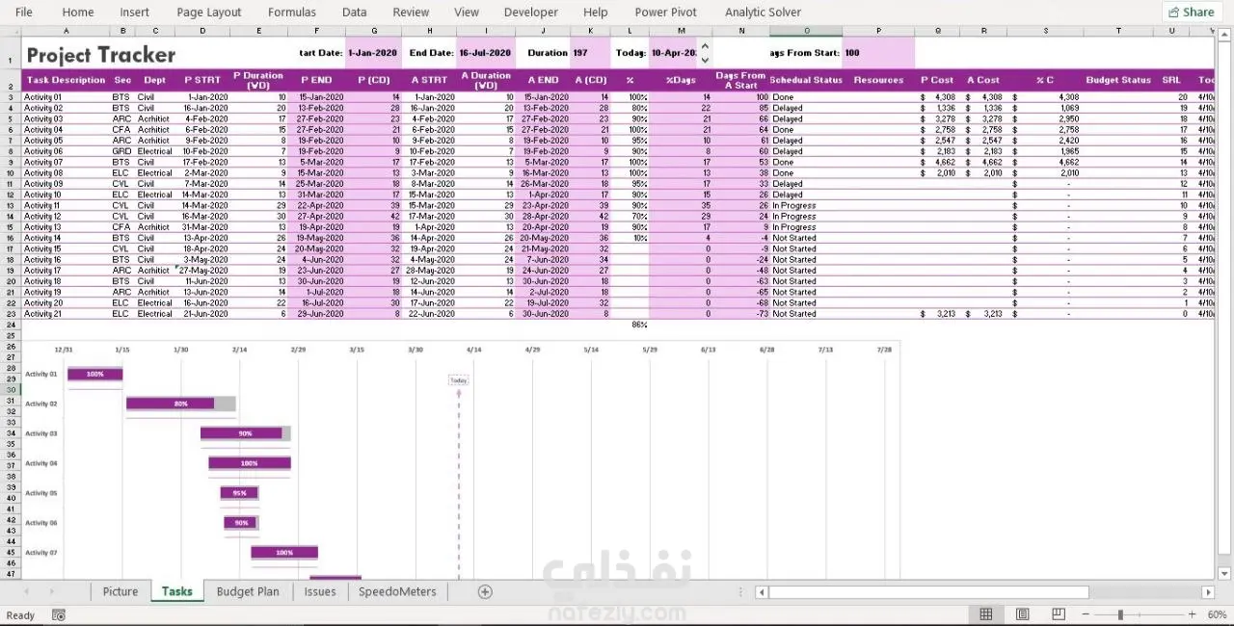Select row 3 header
The height and width of the screenshot is (626, 1234).
(x=11, y=97)
